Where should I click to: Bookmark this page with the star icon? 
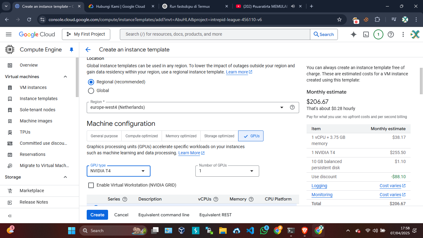[x=339, y=20]
